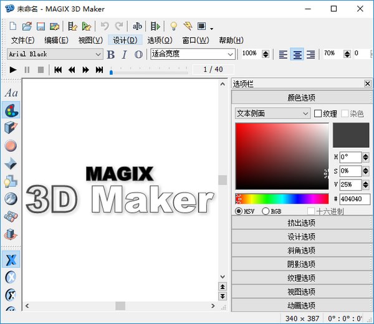
Task: Select the texture sphere tool
Action: (x=11, y=199)
